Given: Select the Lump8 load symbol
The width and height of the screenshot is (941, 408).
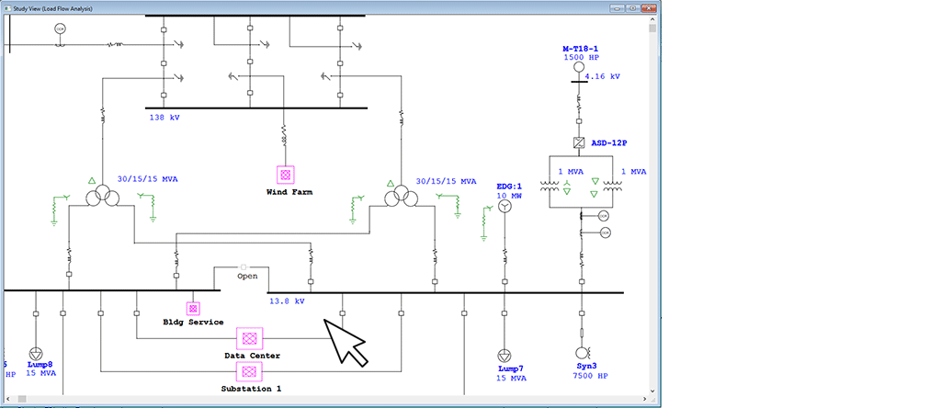Looking at the screenshot, I should click(36, 354).
